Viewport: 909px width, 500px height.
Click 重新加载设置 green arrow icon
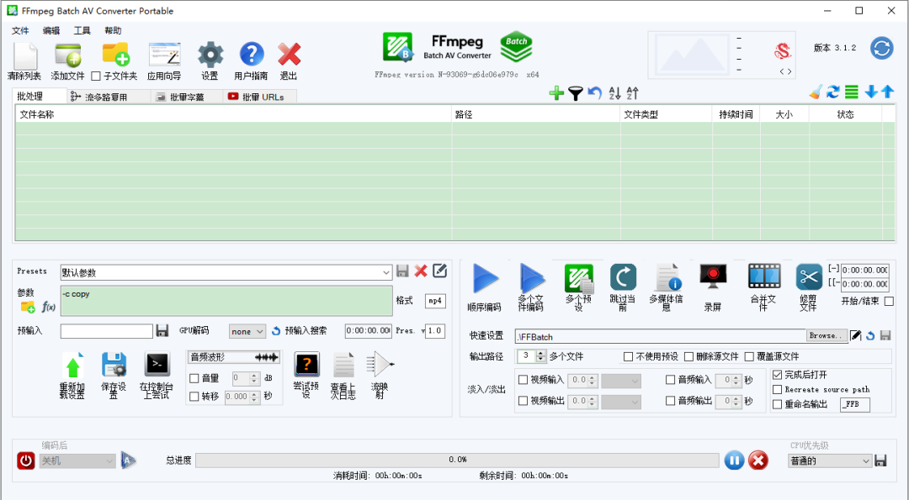point(73,366)
